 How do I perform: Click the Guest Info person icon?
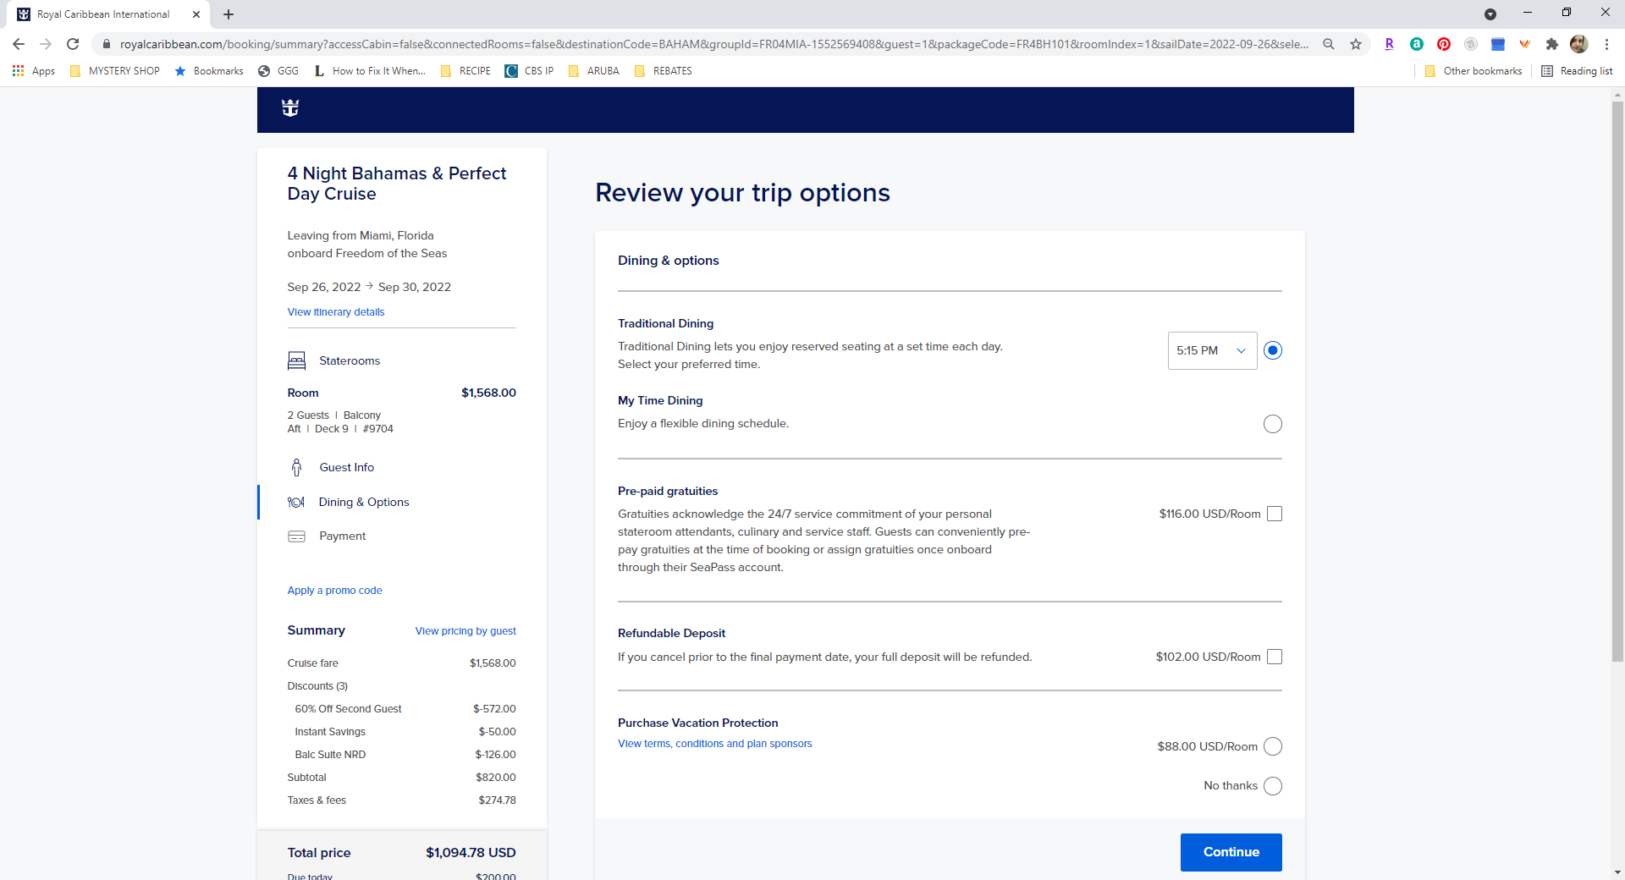click(x=296, y=467)
